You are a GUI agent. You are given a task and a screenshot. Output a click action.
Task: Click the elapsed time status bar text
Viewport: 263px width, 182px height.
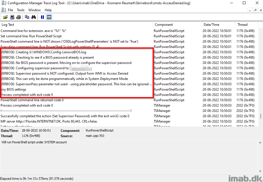[37, 179]
